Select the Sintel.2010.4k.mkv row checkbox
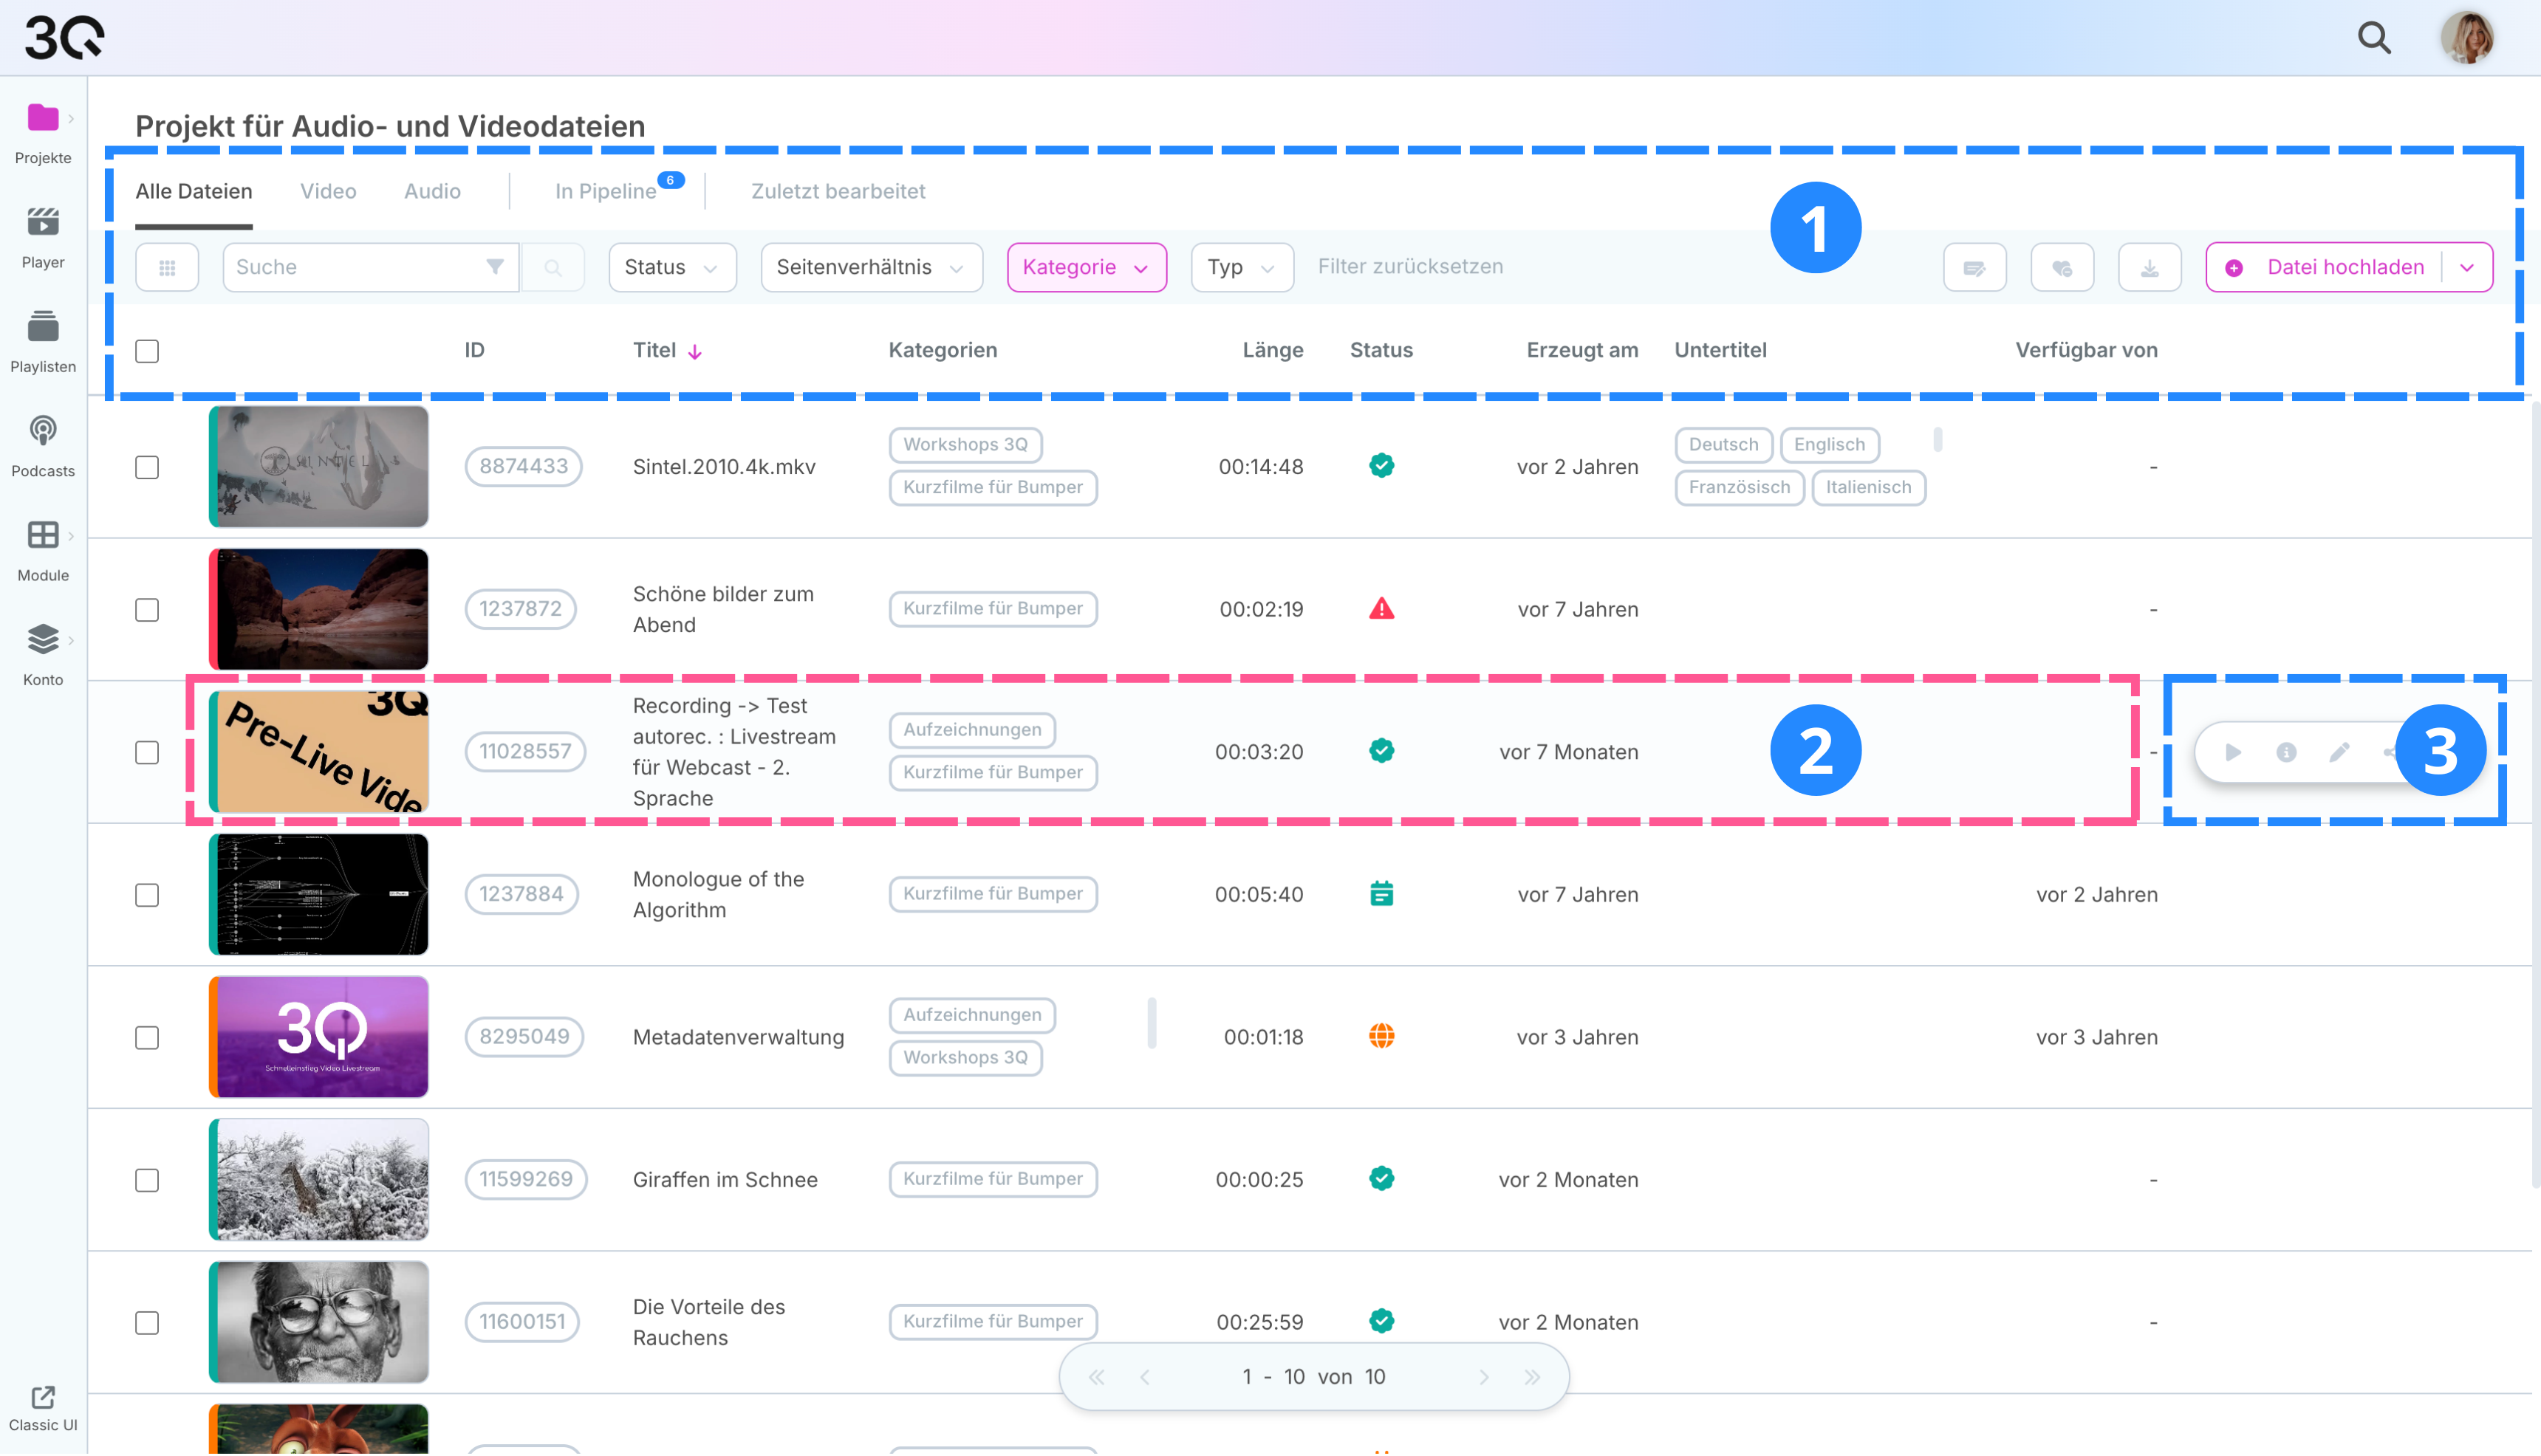The image size is (2541, 1456). [147, 467]
